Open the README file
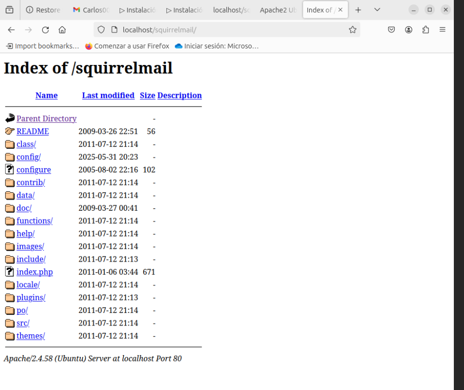Screen dimensions: 464x390 pos(32,131)
